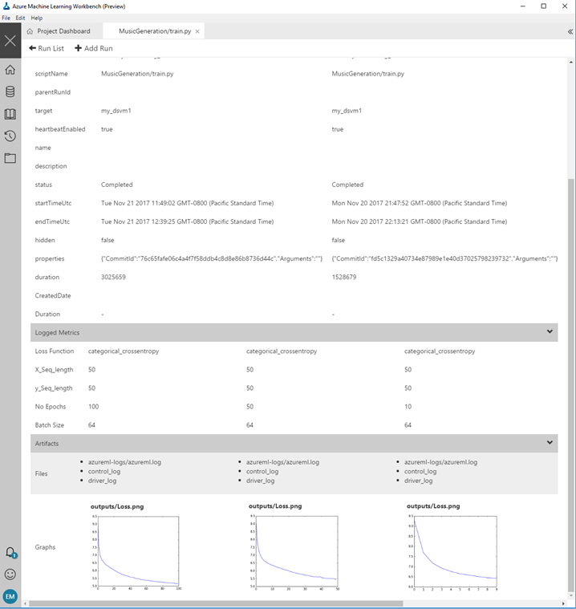Click first run's target value my_dsvm1
Screen dimensions: 576x609
pos(116,111)
